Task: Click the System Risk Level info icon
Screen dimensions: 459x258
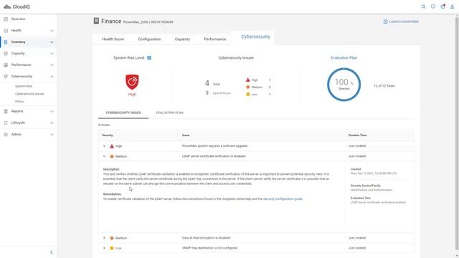Action: tap(149, 58)
